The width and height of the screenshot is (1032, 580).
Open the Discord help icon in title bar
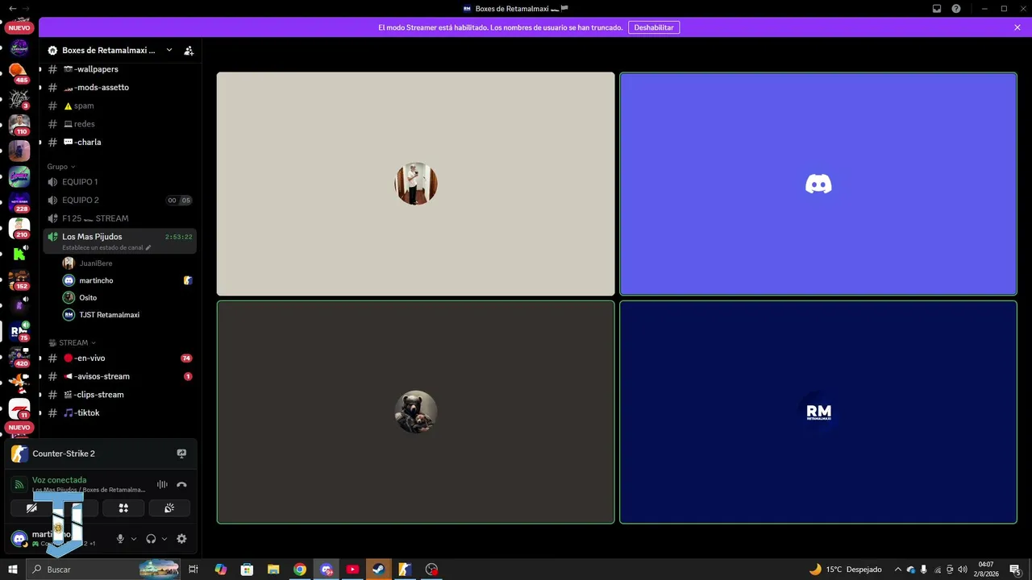(x=956, y=9)
